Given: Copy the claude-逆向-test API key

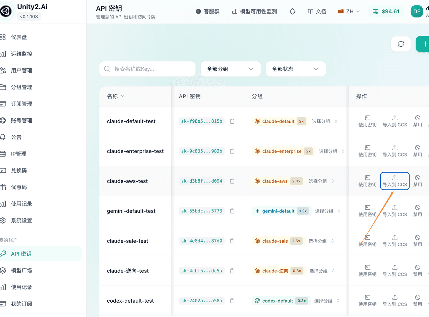Looking at the screenshot, I should point(232,271).
